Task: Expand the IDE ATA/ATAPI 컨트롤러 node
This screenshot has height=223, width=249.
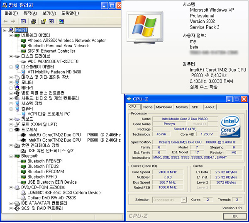Action: click(x=11, y=204)
